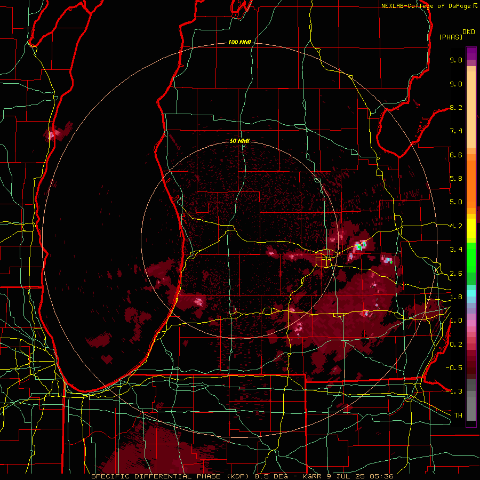Click the 50 NMI range ring label

tap(239, 141)
